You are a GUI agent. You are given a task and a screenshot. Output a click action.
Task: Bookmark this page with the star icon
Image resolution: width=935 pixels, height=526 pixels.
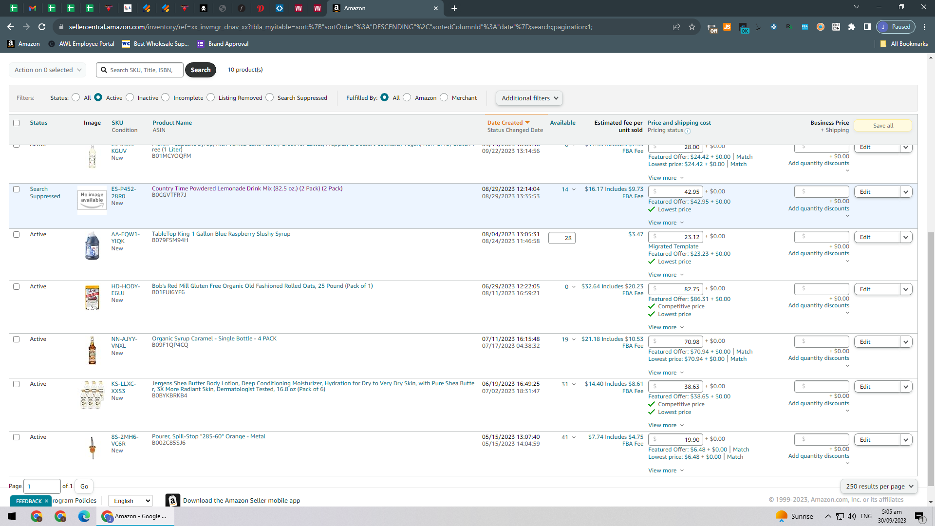[692, 27]
